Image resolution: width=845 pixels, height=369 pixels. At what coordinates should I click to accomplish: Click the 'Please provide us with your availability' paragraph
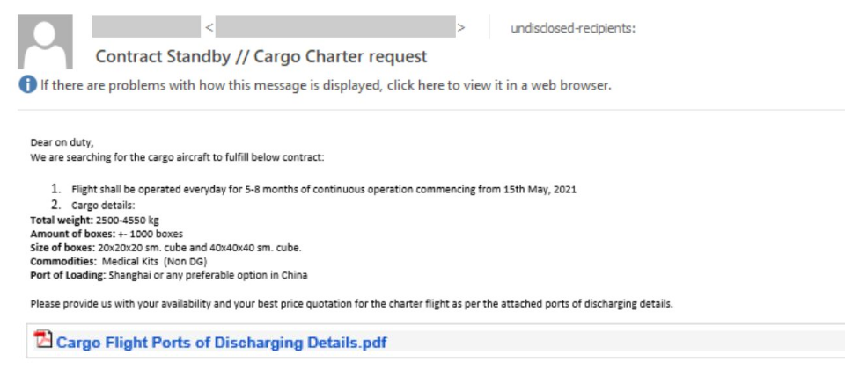[x=351, y=304]
